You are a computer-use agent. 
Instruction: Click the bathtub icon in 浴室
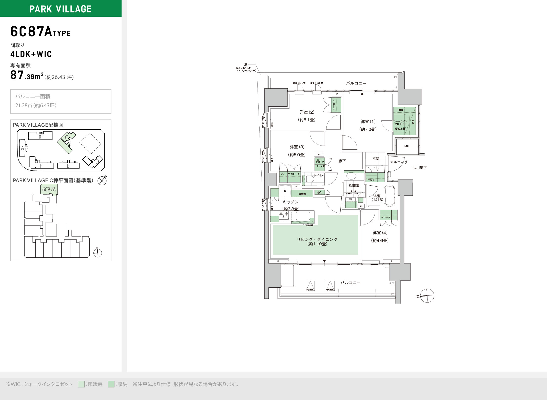point(390,196)
